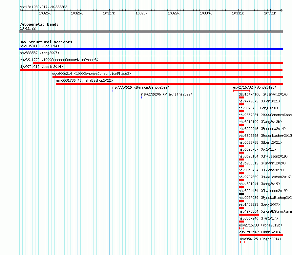
Task: Click nsv5930312 (Almarri2020) label
Action: pyautogui.click(x=262, y=163)
